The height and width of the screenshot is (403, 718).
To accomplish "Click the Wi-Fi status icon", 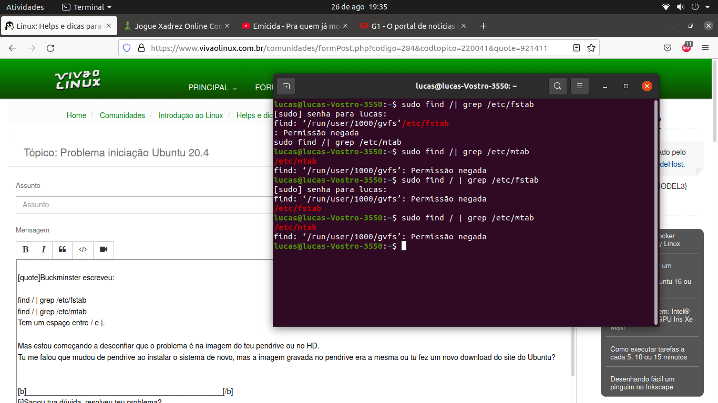I will (666, 7).
